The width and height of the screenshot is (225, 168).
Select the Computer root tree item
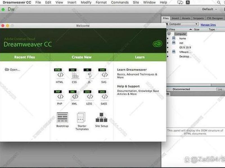(180, 34)
